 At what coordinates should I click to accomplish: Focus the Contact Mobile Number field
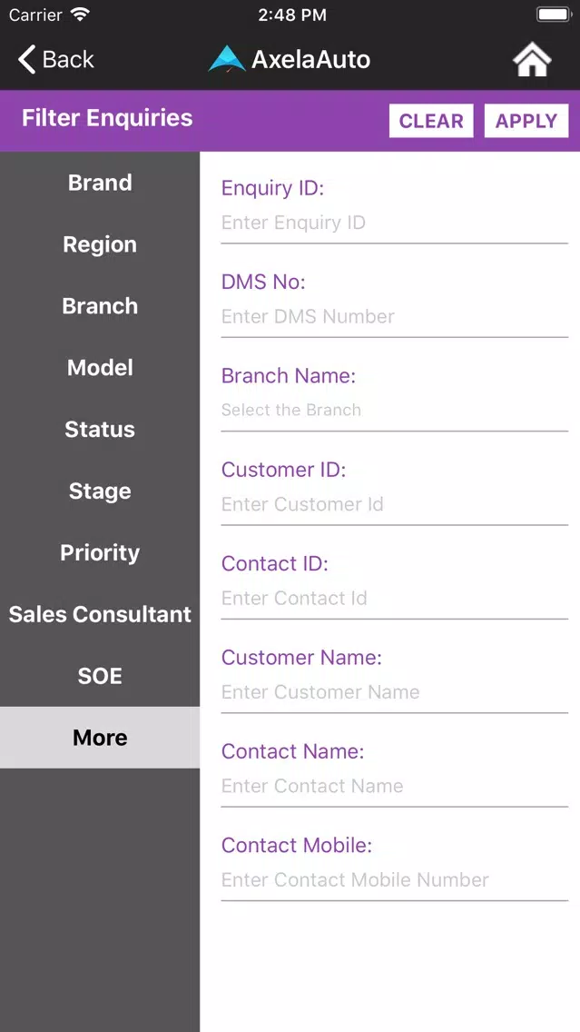point(395,880)
